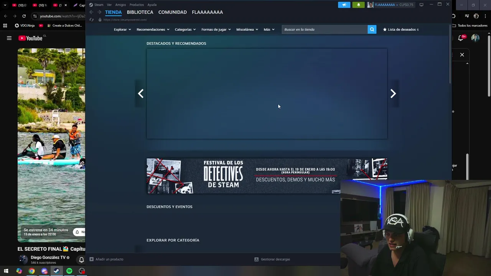This screenshot has width=491, height=276.
Task: Expand the Categorías dropdown
Action: pos(185,30)
